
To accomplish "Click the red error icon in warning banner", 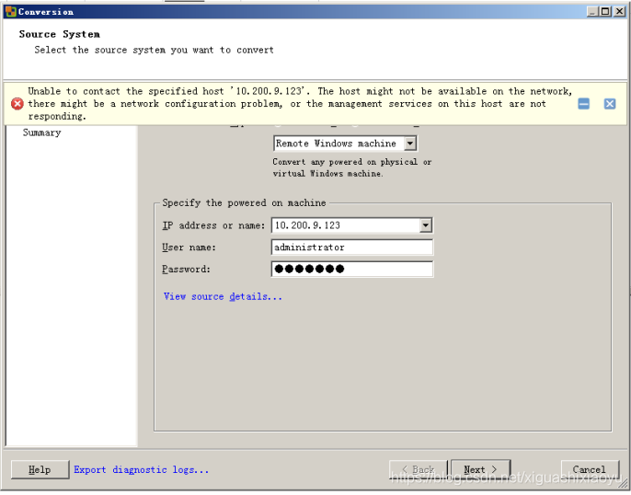I will (x=17, y=104).
